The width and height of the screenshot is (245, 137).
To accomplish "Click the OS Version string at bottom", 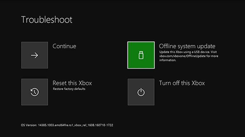I will [x=67, y=125].
